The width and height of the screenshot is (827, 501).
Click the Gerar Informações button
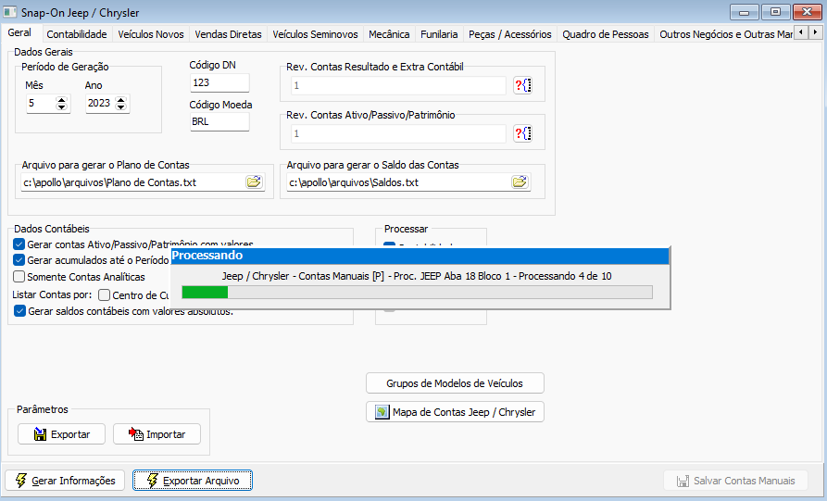click(x=65, y=481)
